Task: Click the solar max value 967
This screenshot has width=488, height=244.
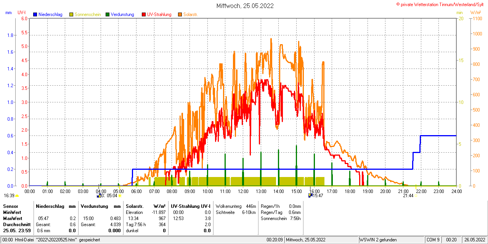Action: click(162, 218)
